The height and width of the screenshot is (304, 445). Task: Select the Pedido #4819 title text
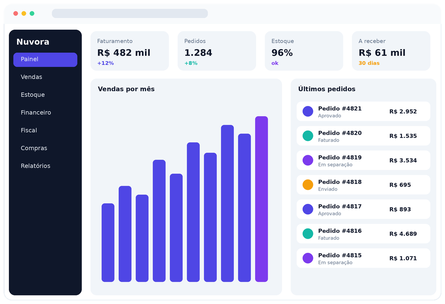pyautogui.click(x=340, y=158)
